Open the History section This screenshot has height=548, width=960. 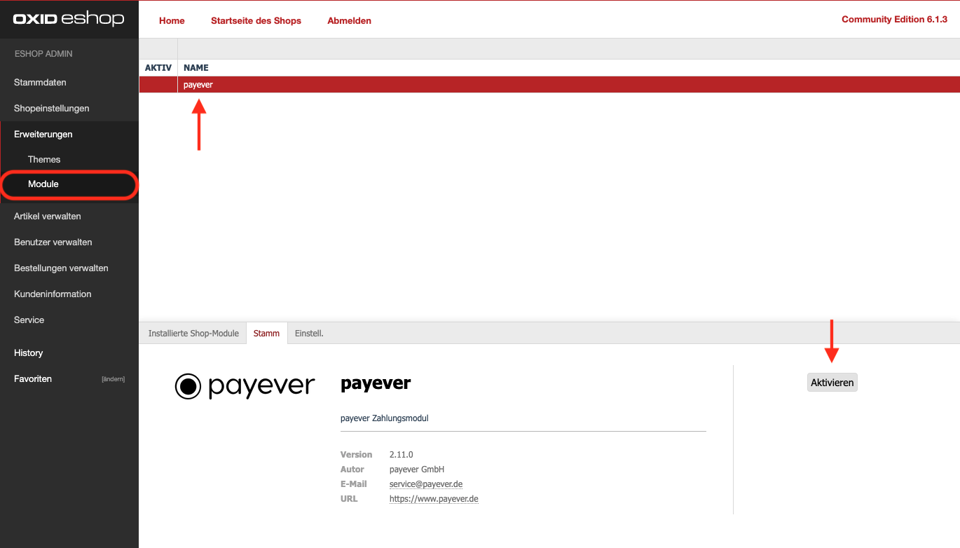point(29,352)
